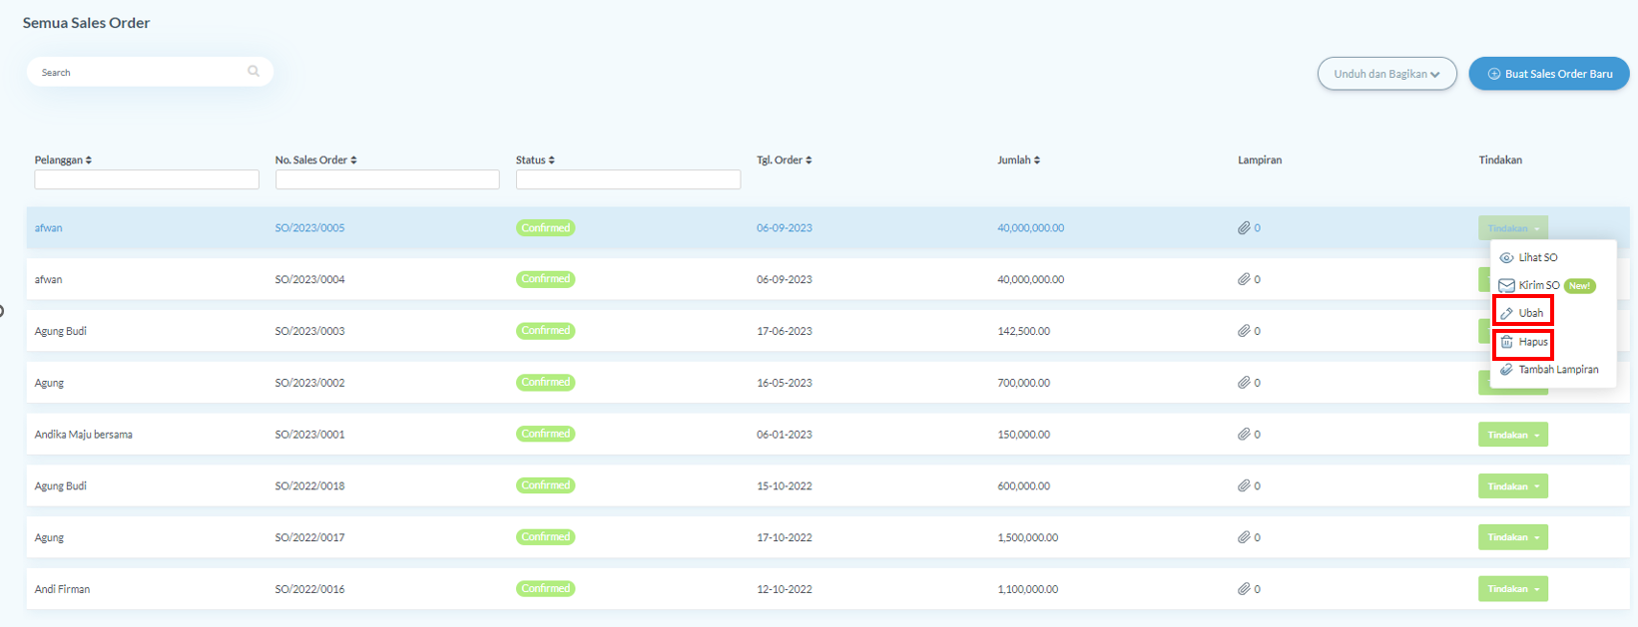Click the search magnifier icon
1638x627 pixels.
[x=254, y=71]
